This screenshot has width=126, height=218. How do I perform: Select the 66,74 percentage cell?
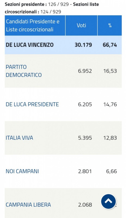click(x=110, y=45)
